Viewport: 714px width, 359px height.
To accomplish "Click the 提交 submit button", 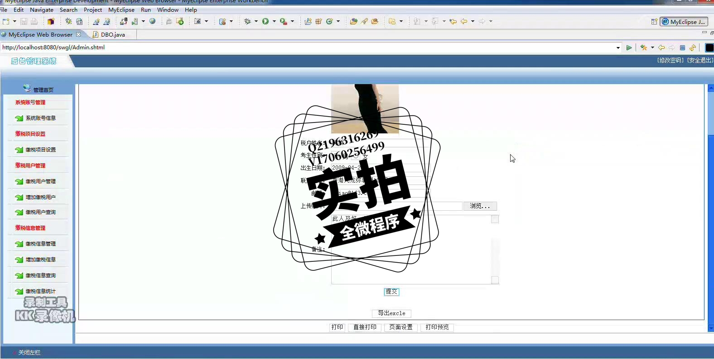I will point(391,292).
